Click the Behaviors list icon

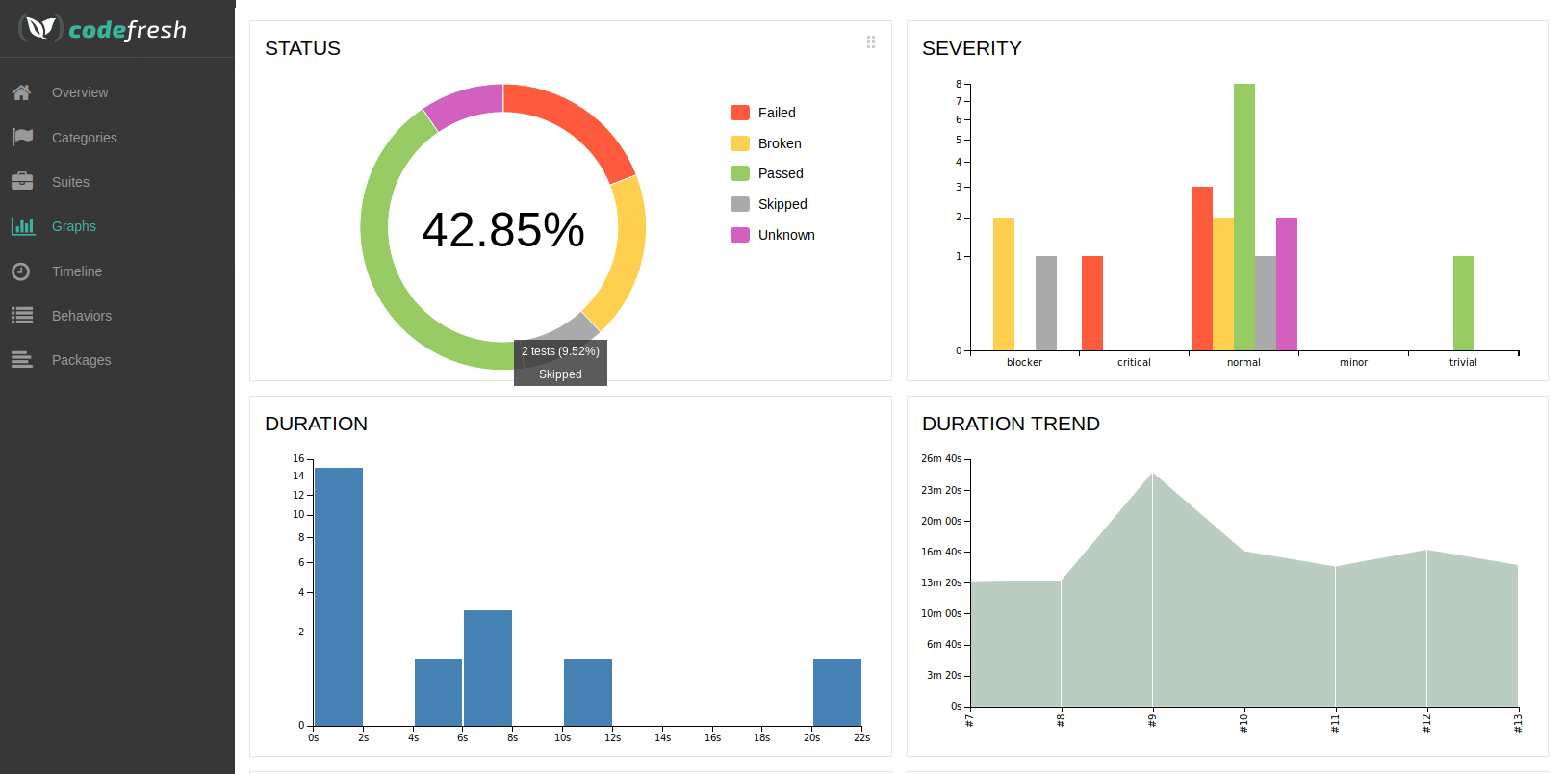(22, 315)
